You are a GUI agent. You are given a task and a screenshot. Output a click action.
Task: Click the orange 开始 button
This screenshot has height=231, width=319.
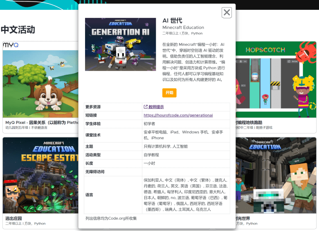(169, 93)
